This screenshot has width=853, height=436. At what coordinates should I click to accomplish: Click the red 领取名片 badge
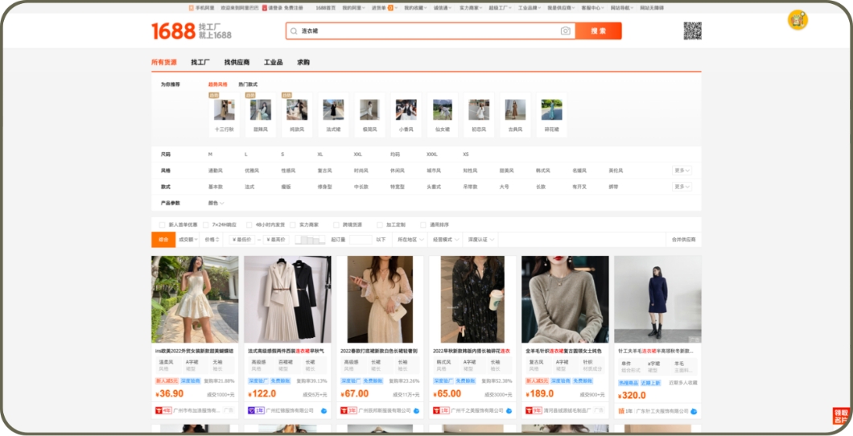pyautogui.click(x=841, y=416)
